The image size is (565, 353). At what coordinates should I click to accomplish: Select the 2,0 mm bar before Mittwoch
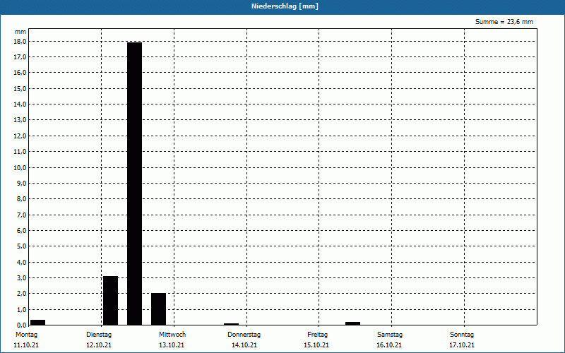(x=158, y=309)
